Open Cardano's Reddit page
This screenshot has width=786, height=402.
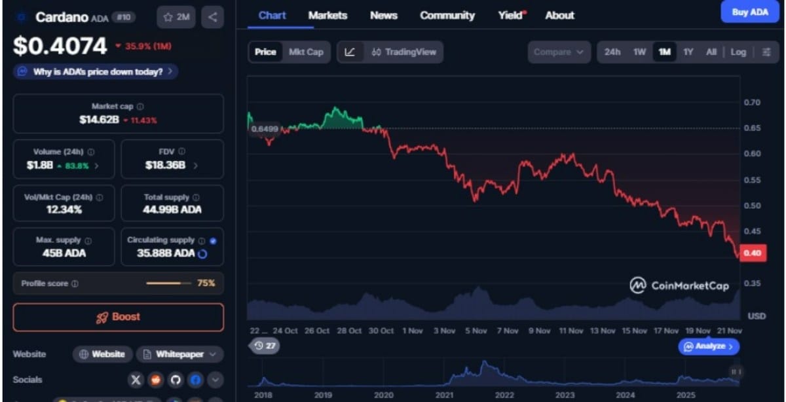click(x=155, y=380)
